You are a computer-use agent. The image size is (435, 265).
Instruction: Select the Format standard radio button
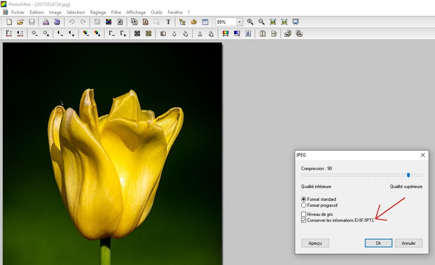tap(303, 199)
